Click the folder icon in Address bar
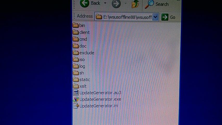The width and height of the screenshot is (222, 125). [99, 17]
